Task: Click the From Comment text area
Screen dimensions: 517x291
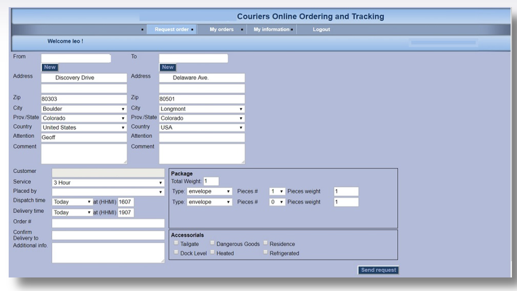Action: [84, 154]
